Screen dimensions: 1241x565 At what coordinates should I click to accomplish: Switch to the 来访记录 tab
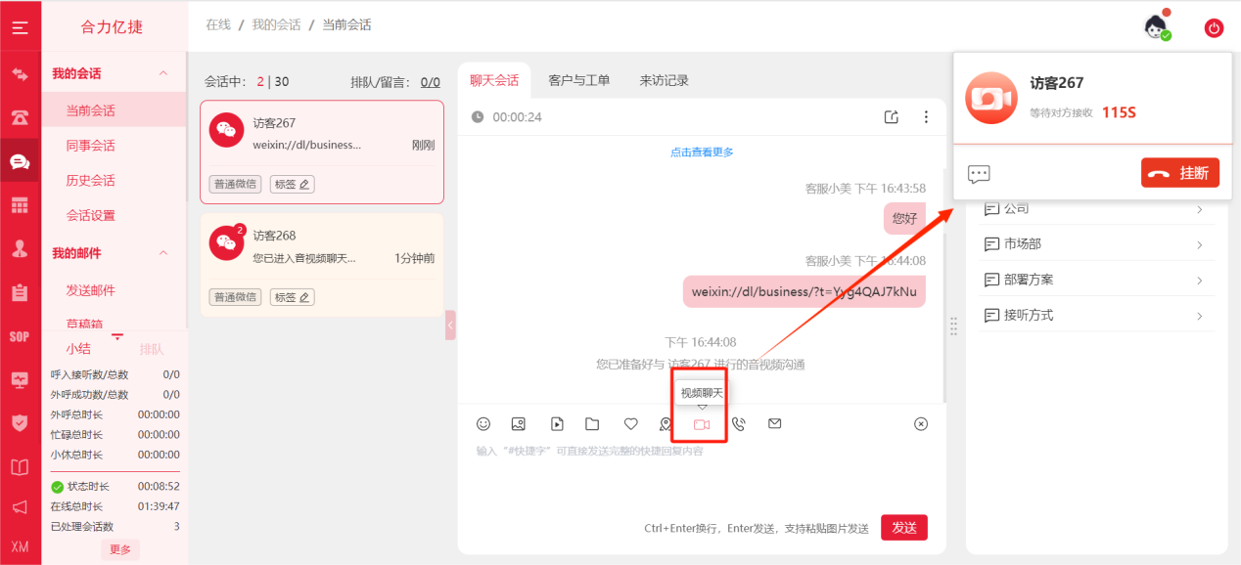[665, 80]
